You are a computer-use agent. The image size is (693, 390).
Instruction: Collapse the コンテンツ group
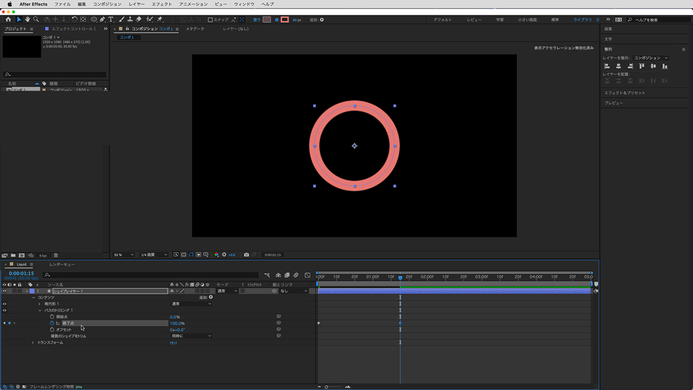click(33, 297)
